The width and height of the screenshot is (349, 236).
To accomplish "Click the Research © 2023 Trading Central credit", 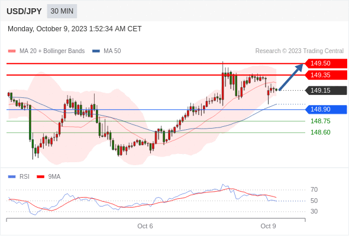I will 299,51.
